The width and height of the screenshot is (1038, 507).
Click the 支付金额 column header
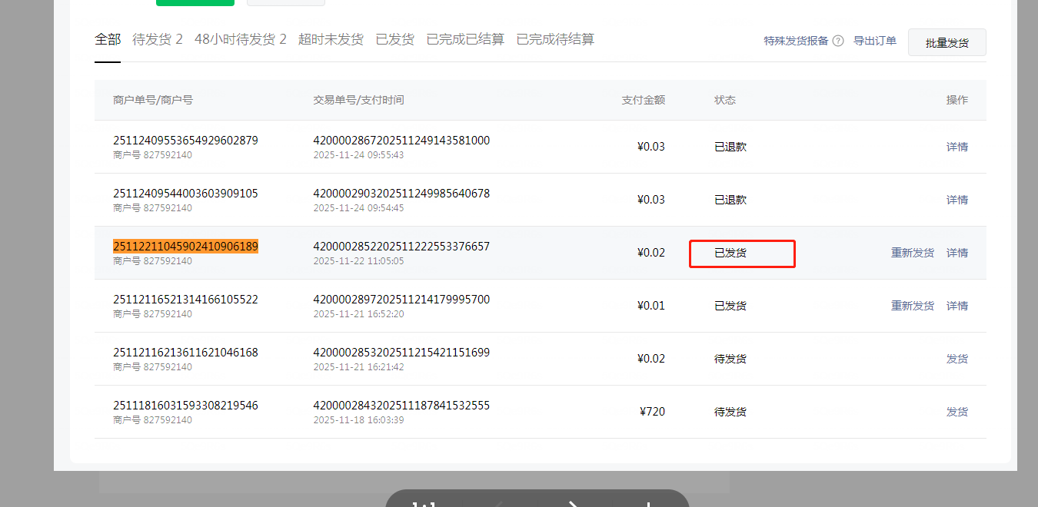coord(644,100)
